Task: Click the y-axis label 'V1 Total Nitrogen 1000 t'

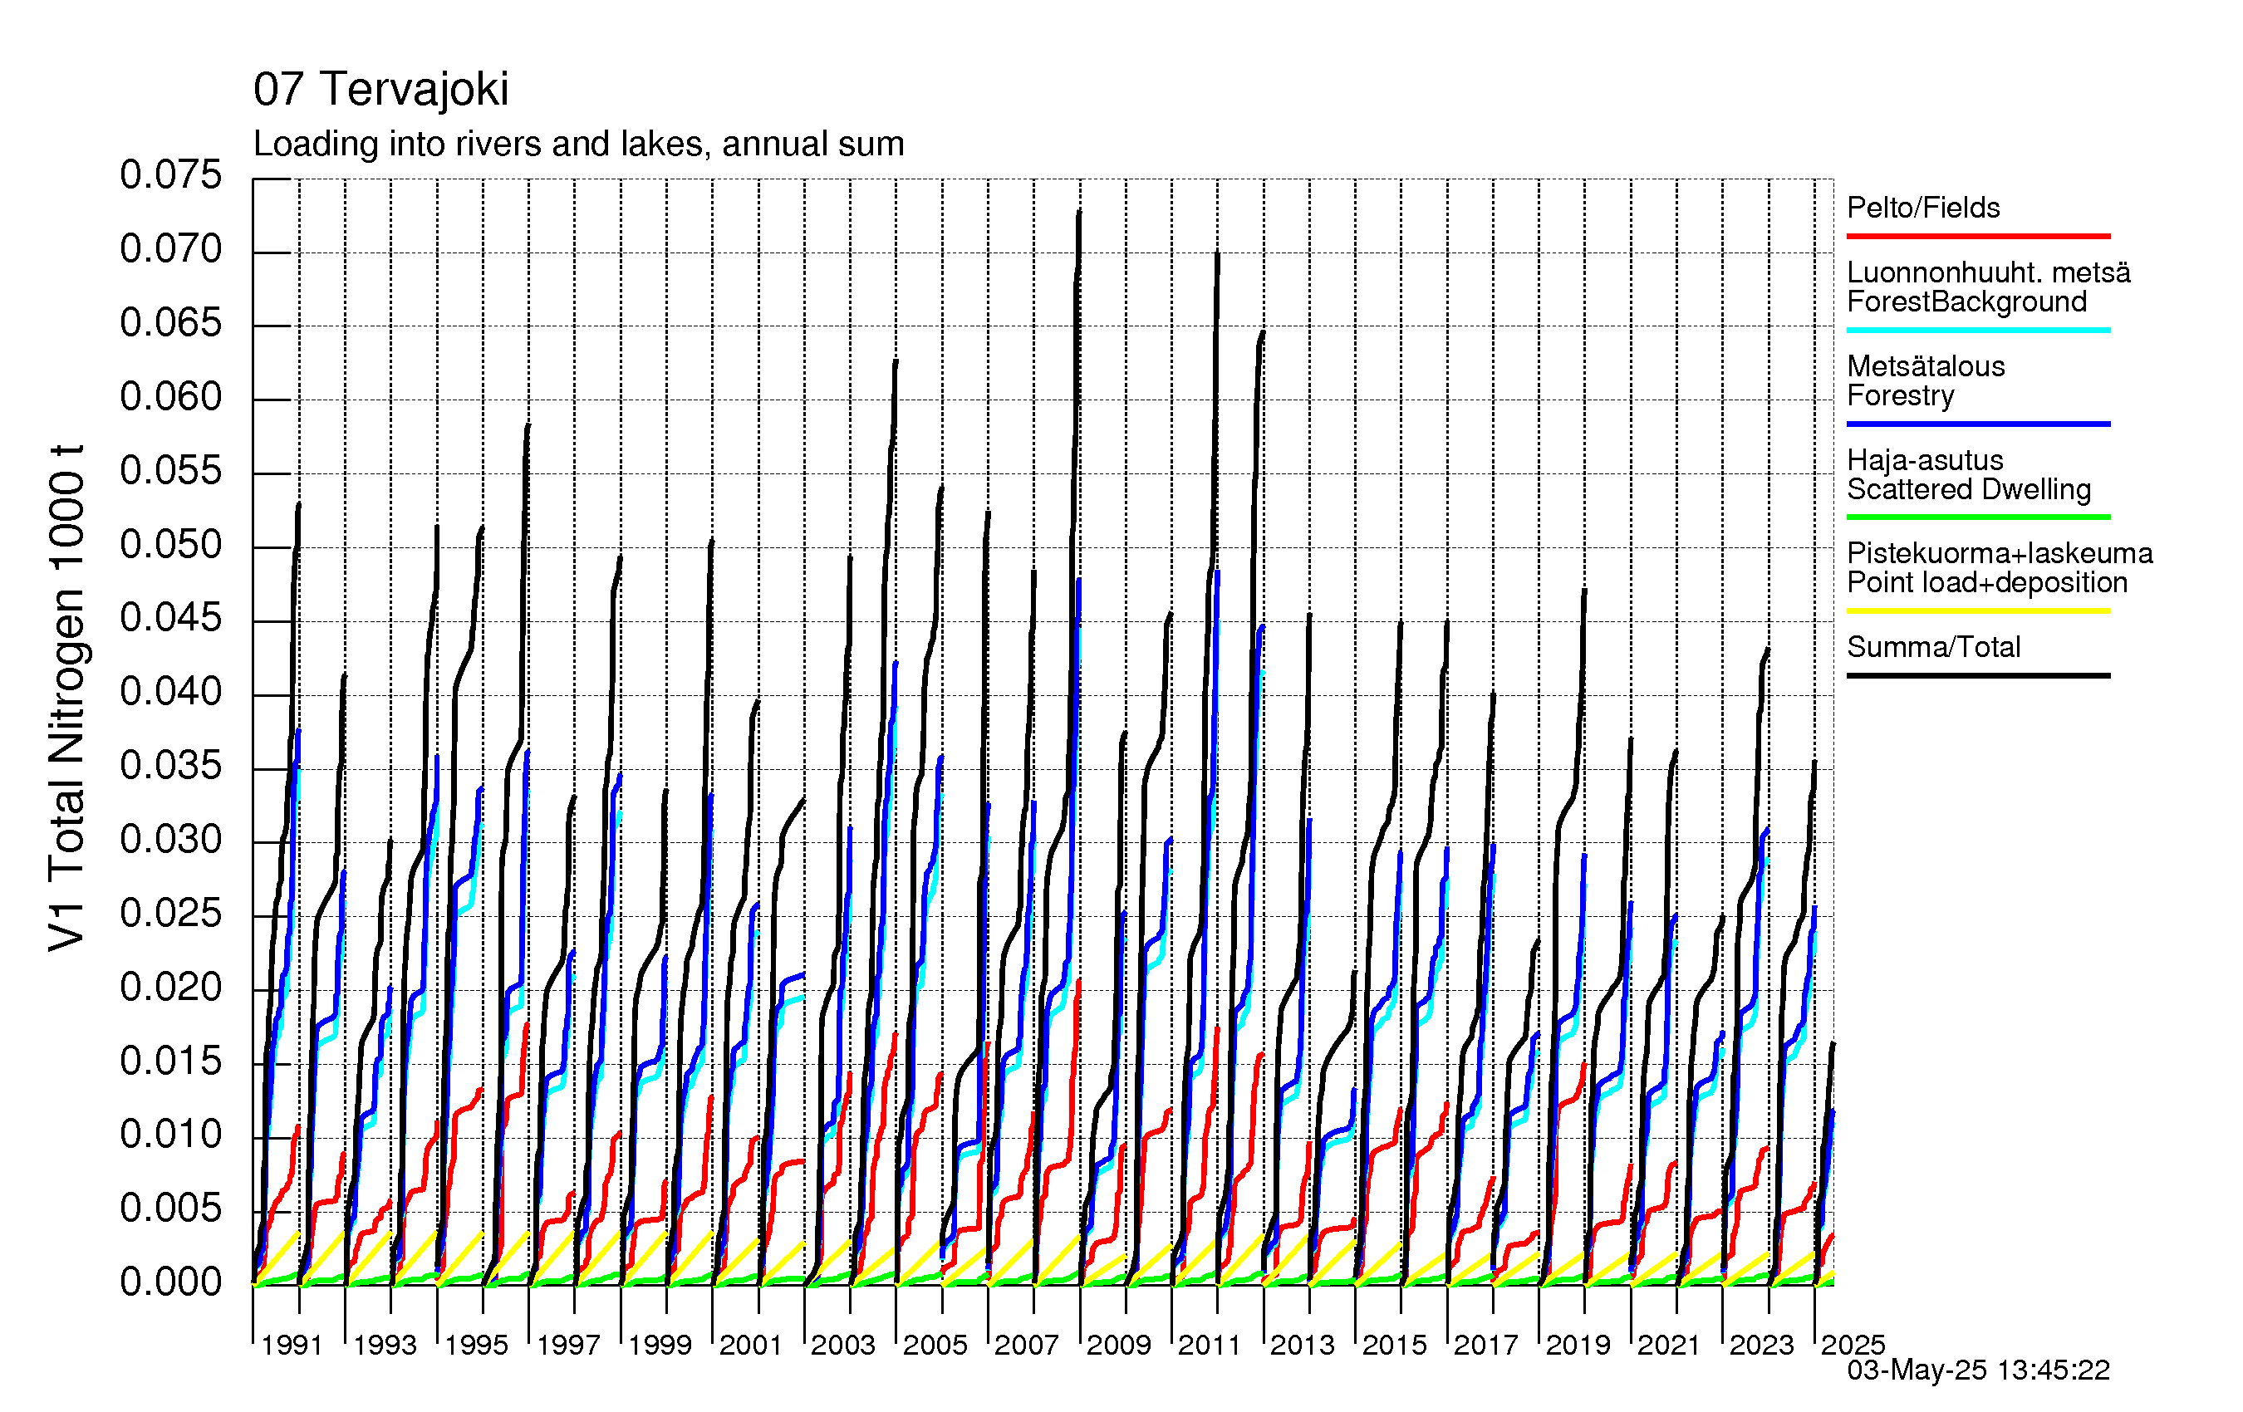Action: coord(67,697)
